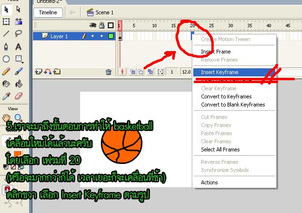Activate the Rectangle tool
302x213 pixels.
click(19, 58)
